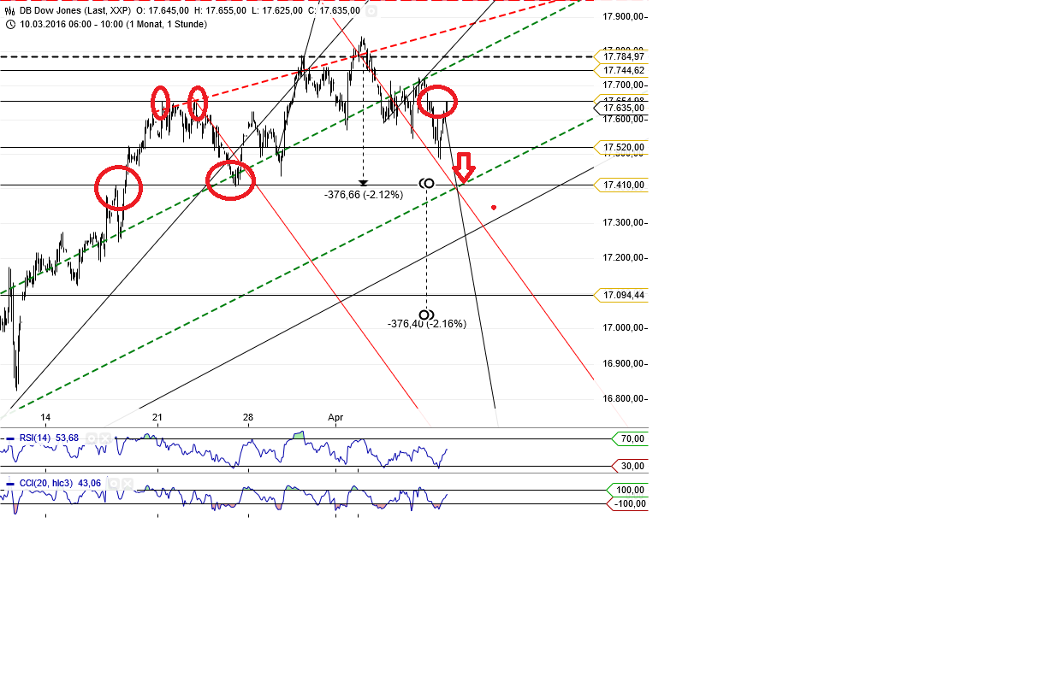Viewport: 1056px width, 694px height.
Task: Remove the RSI(14) indicator with its X icon
Action: coord(104,438)
